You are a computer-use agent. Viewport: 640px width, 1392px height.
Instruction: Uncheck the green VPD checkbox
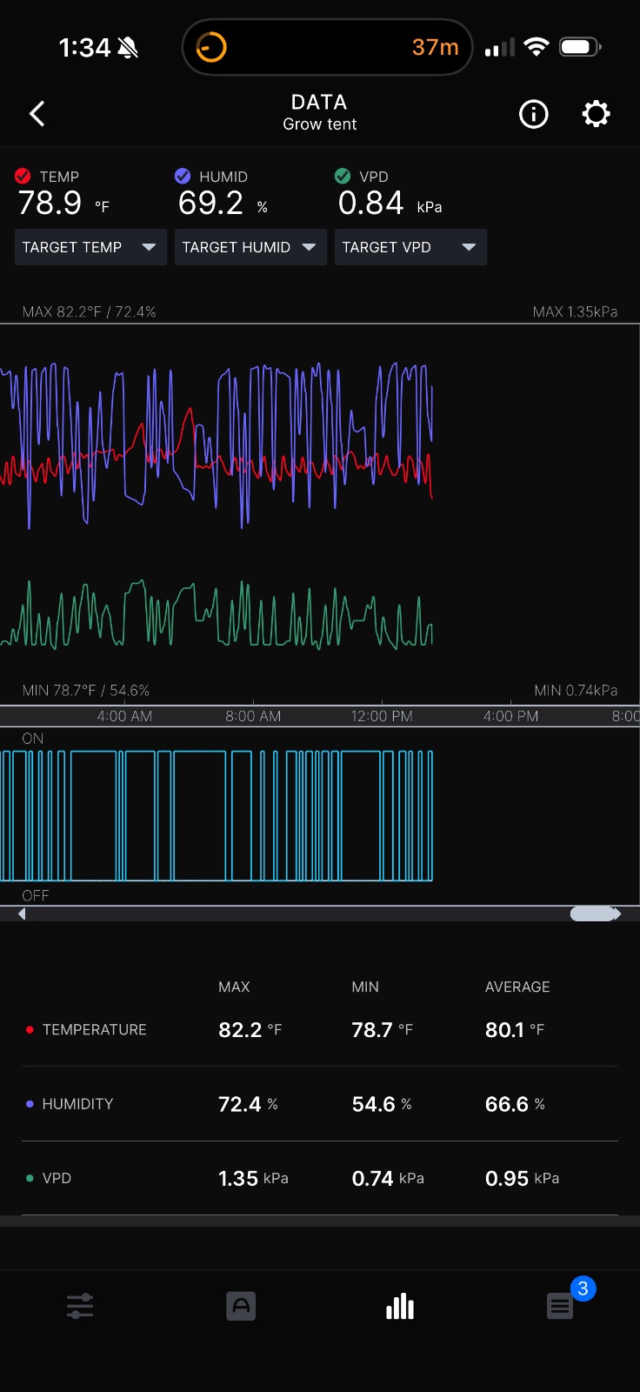[x=343, y=176]
